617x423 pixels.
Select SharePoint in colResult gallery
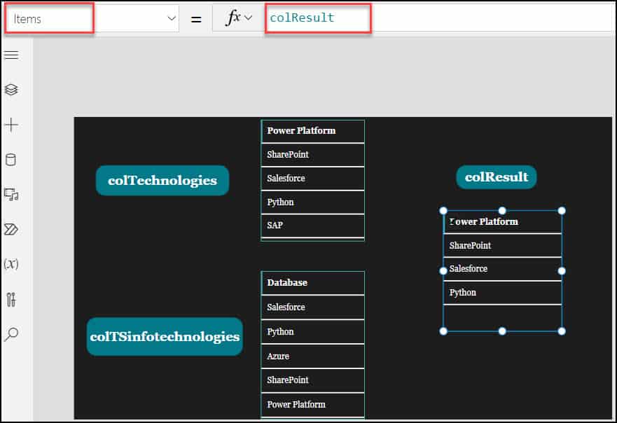coord(502,246)
